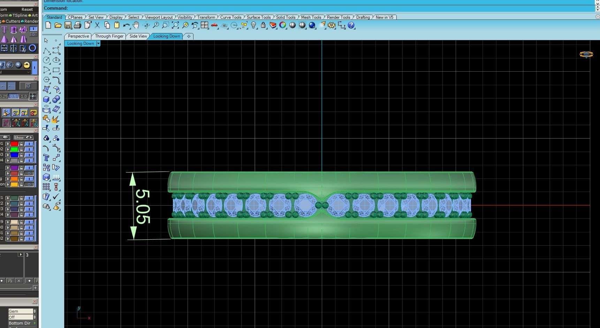This screenshot has height=328, width=600.
Task: Open the Solid Tools tab
Action: click(x=286, y=17)
